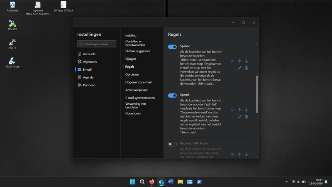Image resolution: width=332 pixels, height=187 pixels.
Task: Move Received-SPF: None rule down
Action: click(x=247, y=155)
